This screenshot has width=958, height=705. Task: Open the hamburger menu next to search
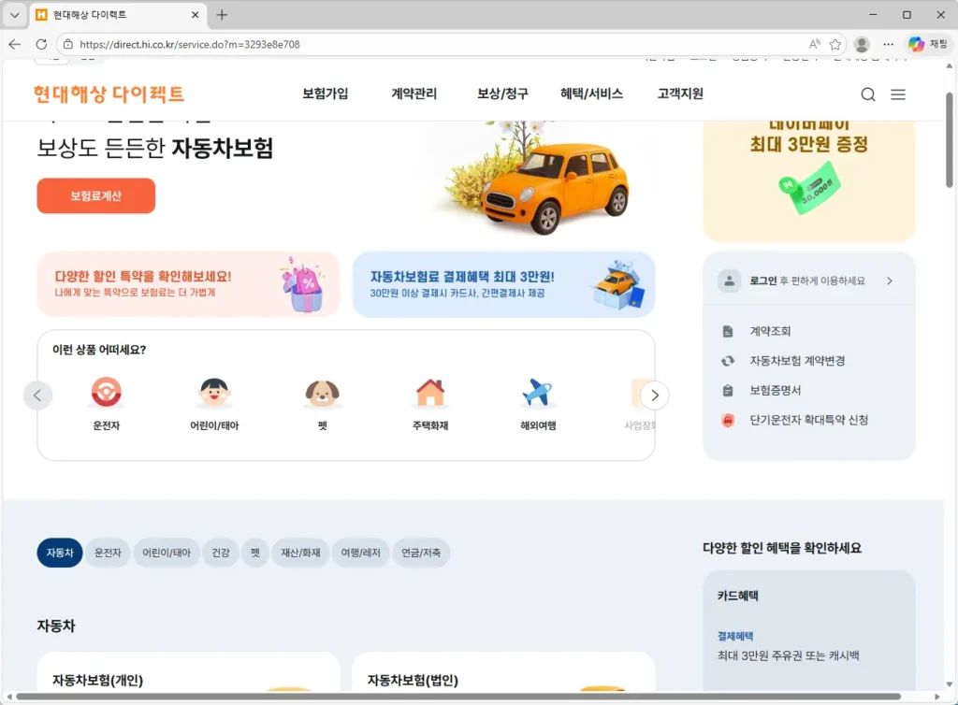pos(898,94)
